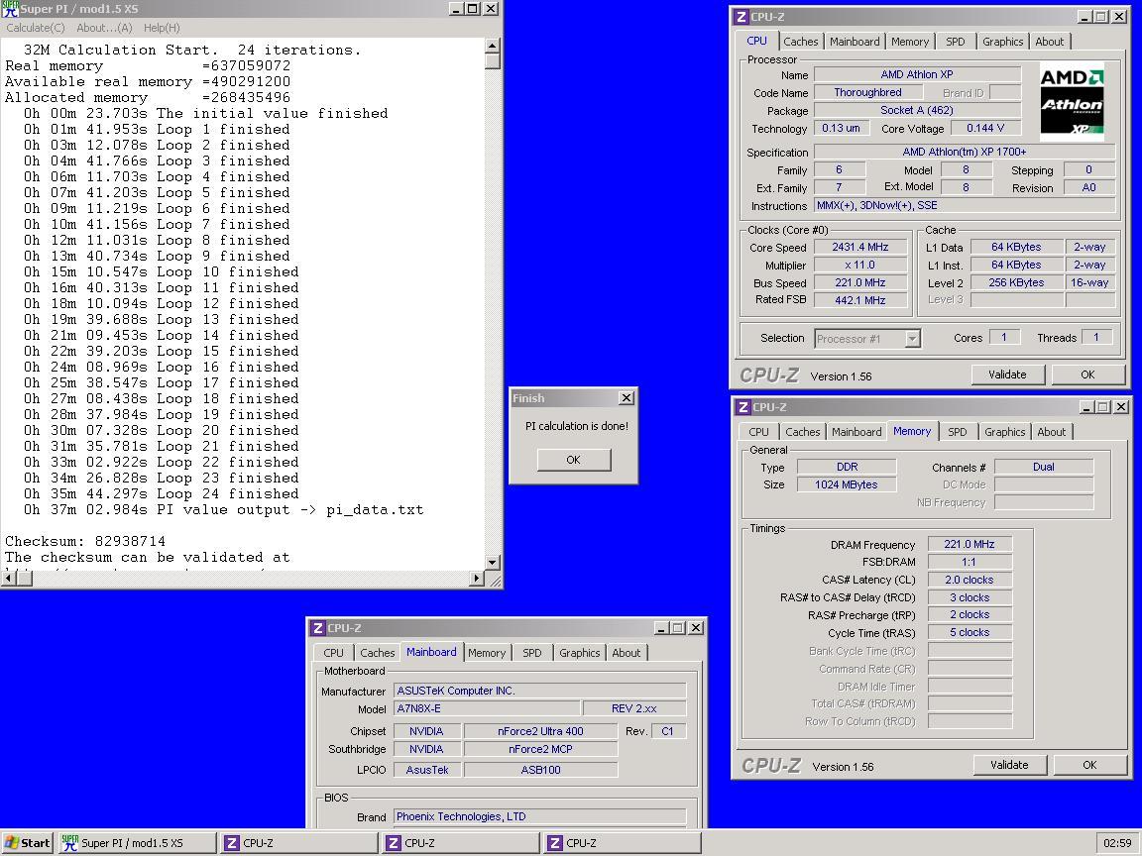Click OK in the CPU-Z Memory window

coord(1089,765)
